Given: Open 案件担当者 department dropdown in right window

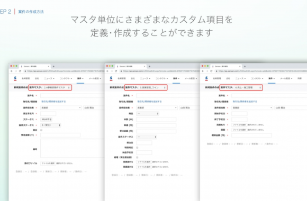Looking at the screenshot, I should click(x=252, y=108).
